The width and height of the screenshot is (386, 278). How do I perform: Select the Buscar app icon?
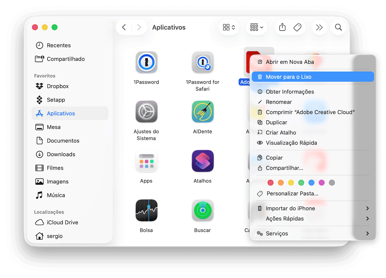pyautogui.click(x=203, y=210)
